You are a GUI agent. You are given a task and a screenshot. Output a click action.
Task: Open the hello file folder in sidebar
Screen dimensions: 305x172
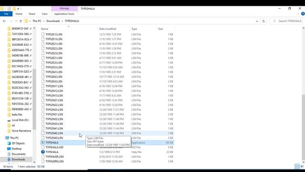click(17, 115)
